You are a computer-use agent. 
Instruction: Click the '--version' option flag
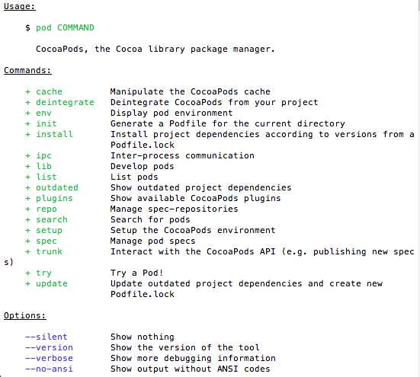(x=49, y=347)
